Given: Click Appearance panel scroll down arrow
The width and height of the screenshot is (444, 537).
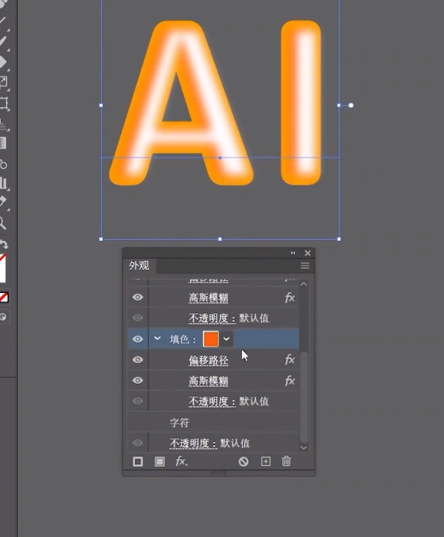Looking at the screenshot, I should (304, 448).
